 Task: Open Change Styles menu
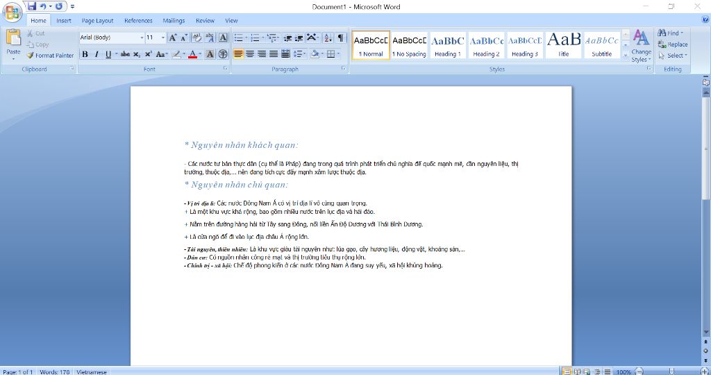(641, 47)
